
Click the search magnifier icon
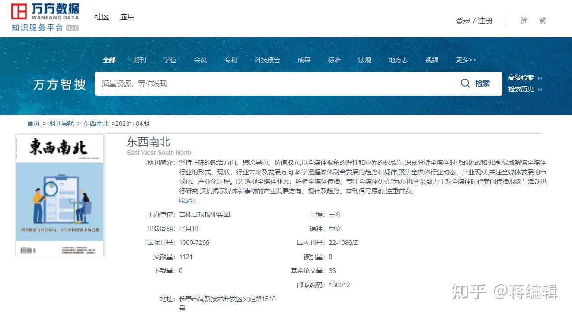pyautogui.click(x=465, y=83)
